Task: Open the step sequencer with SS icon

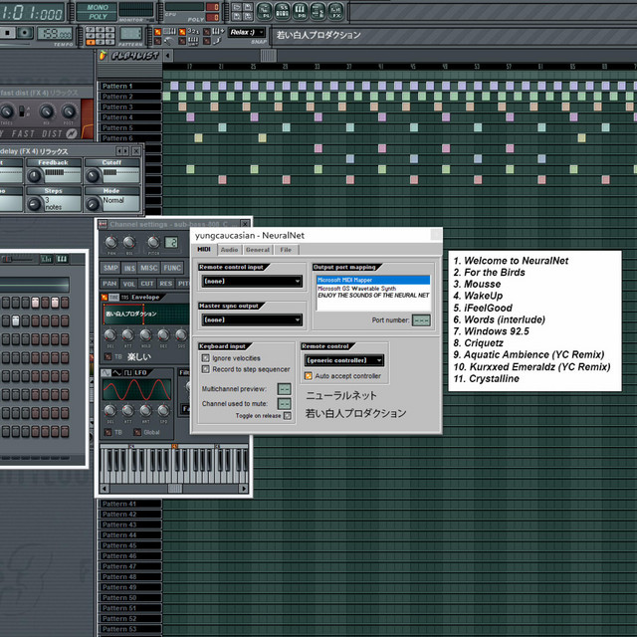Action: (283, 11)
